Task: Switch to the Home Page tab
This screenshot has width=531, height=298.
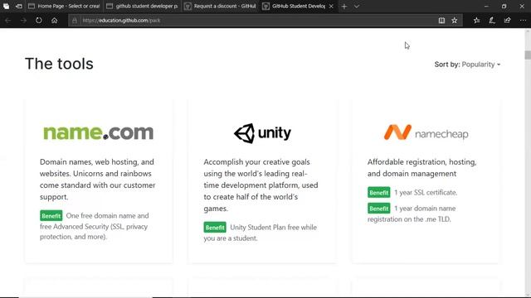Action: [x=65, y=7]
